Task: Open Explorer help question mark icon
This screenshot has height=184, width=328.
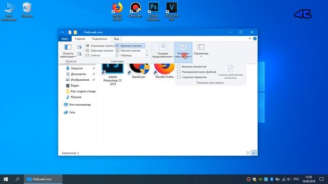Action: pyautogui.click(x=255, y=39)
